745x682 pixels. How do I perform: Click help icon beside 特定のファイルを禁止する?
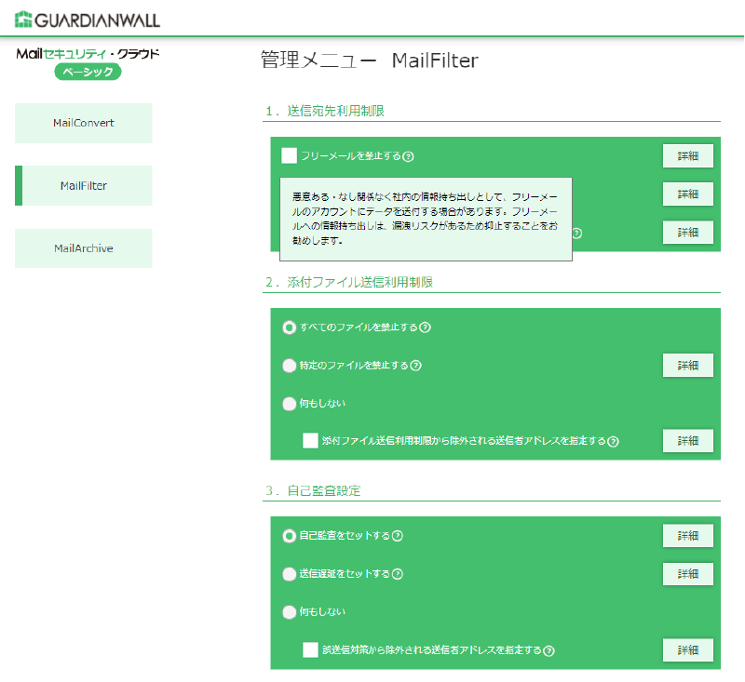tap(415, 366)
